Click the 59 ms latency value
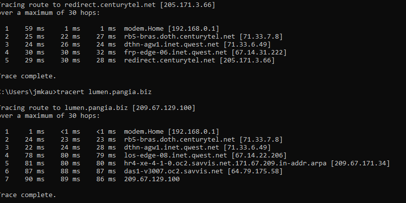This screenshot has width=406, height=203. 34,29
